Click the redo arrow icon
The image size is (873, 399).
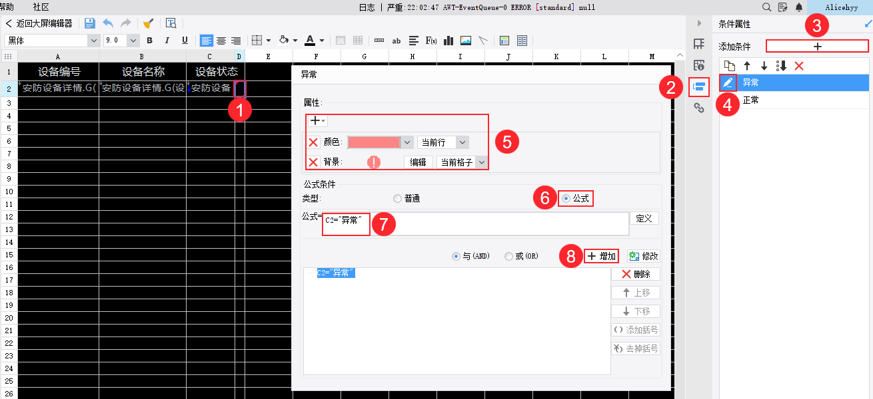[125, 23]
